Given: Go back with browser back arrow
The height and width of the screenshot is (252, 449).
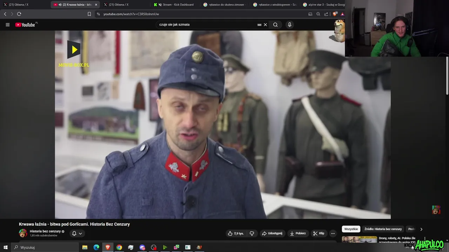Looking at the screenshot, I should coord(5,14).
